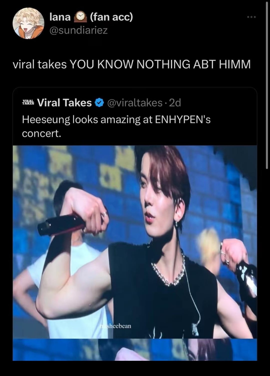The image size is (270, 376).
Task: Open the @sundiariez handle
Action: [78, 30]
